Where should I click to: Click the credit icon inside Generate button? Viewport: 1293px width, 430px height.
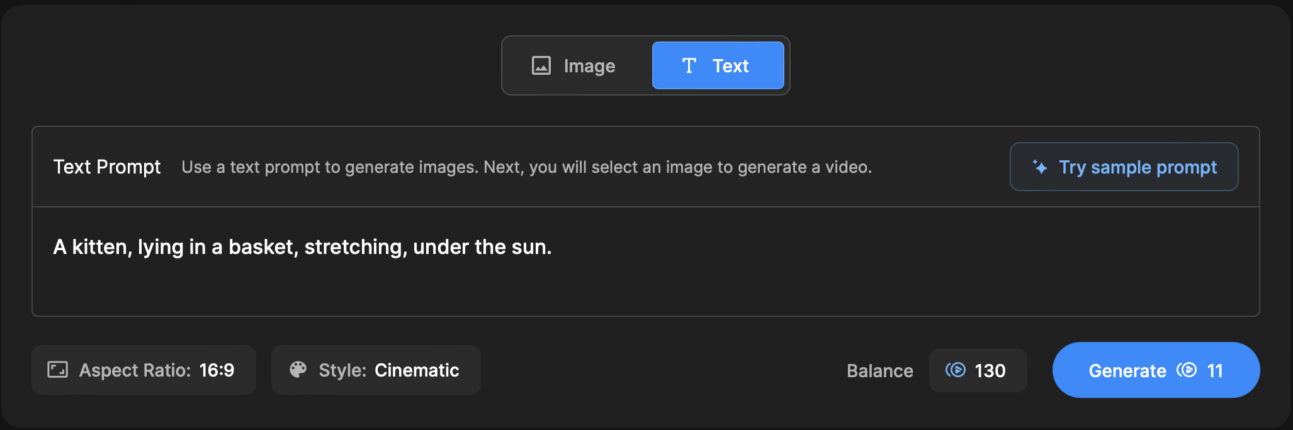coord(1187,370)
